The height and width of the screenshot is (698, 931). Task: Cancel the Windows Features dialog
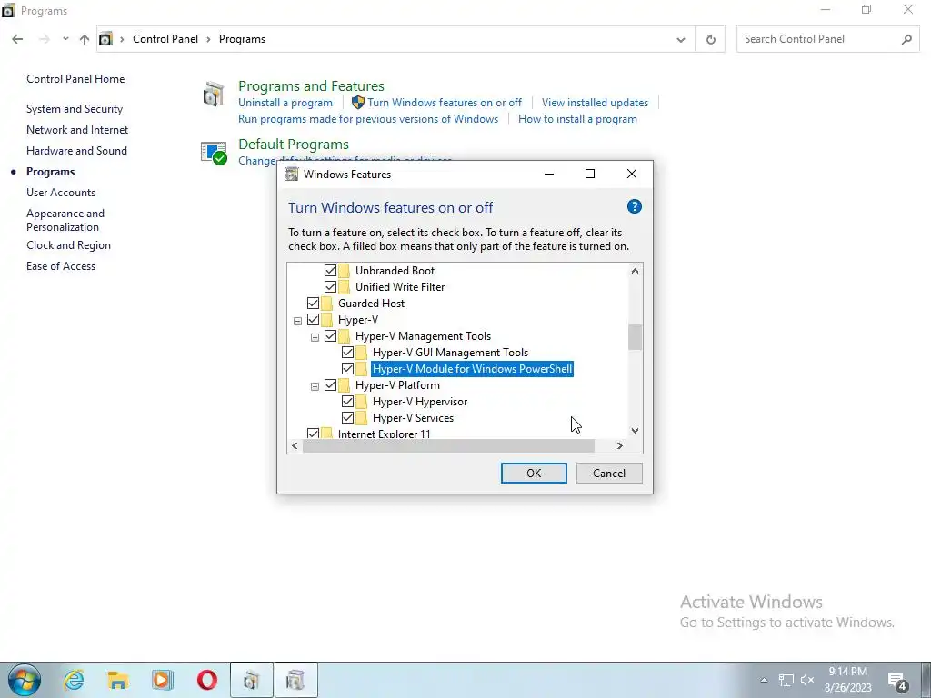pos(609,473)
